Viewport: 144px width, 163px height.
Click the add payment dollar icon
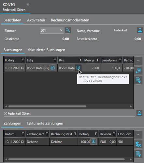click(x=138, y=144)
